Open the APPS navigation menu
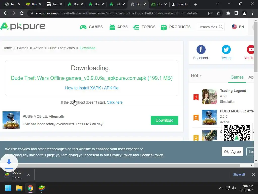The image size is (258, 194). click(118, 27)
